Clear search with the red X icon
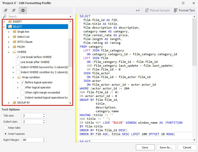The width and height of the screenshot is (198, 152). pos(70,16)
